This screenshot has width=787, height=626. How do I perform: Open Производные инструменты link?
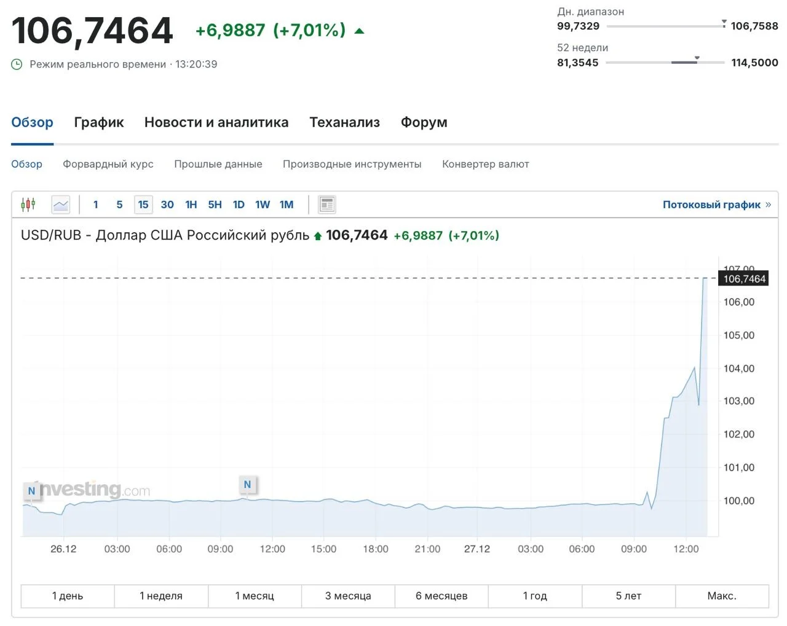pos(352,164)
